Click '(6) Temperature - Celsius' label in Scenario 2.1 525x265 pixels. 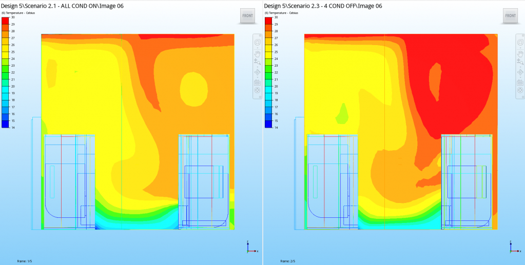pyautogui.click(x=18, y=13)
